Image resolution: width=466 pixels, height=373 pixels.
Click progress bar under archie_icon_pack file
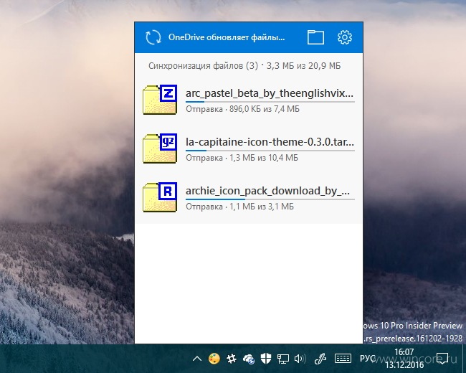click(x=270, y=199)
